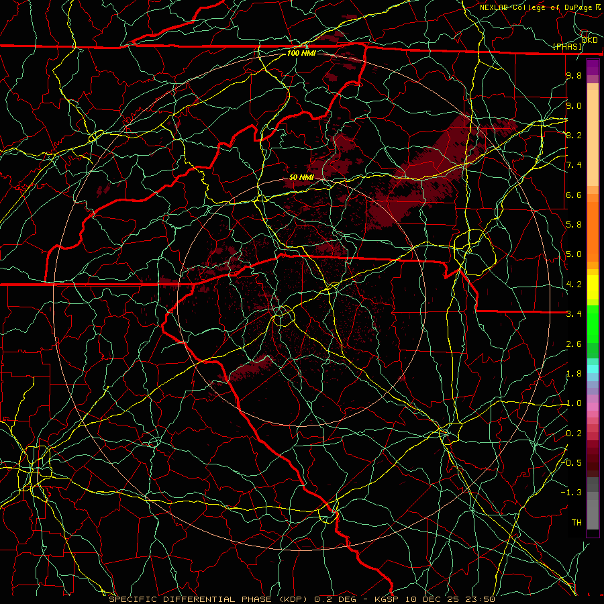Click the 0.2 DEG elevation text in the caption
This screenshot has width=604, height=604.
[335, 599]
